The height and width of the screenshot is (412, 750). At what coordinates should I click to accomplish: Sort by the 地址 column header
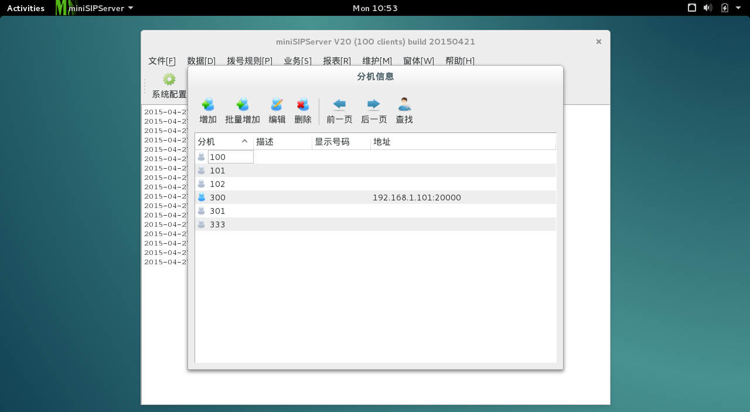(x=463, y=142)
